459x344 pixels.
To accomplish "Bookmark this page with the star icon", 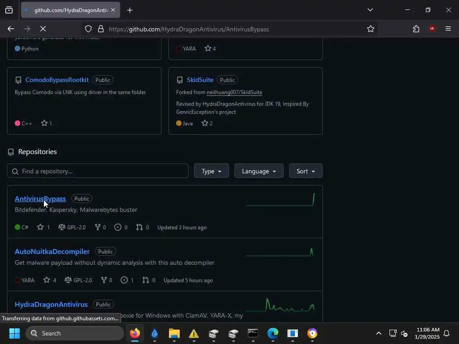I will 371,29.
